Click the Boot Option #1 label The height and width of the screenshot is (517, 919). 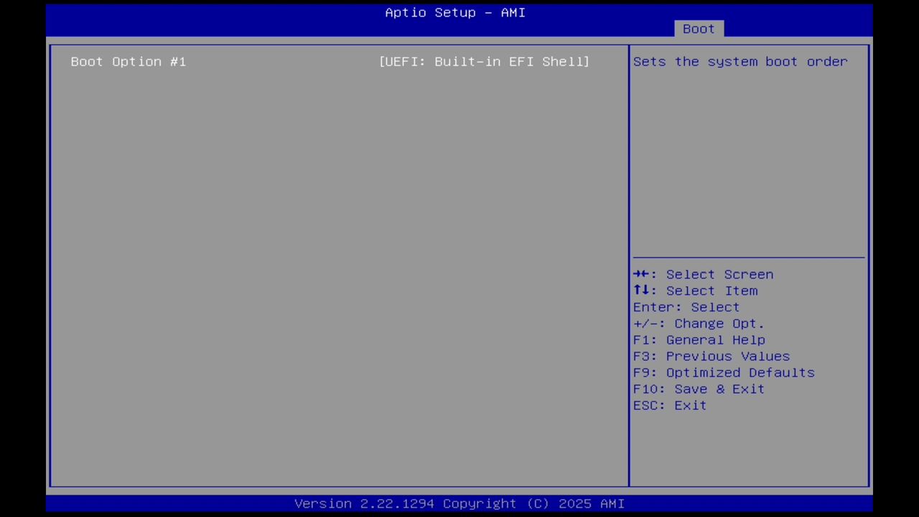pos(128,62)
